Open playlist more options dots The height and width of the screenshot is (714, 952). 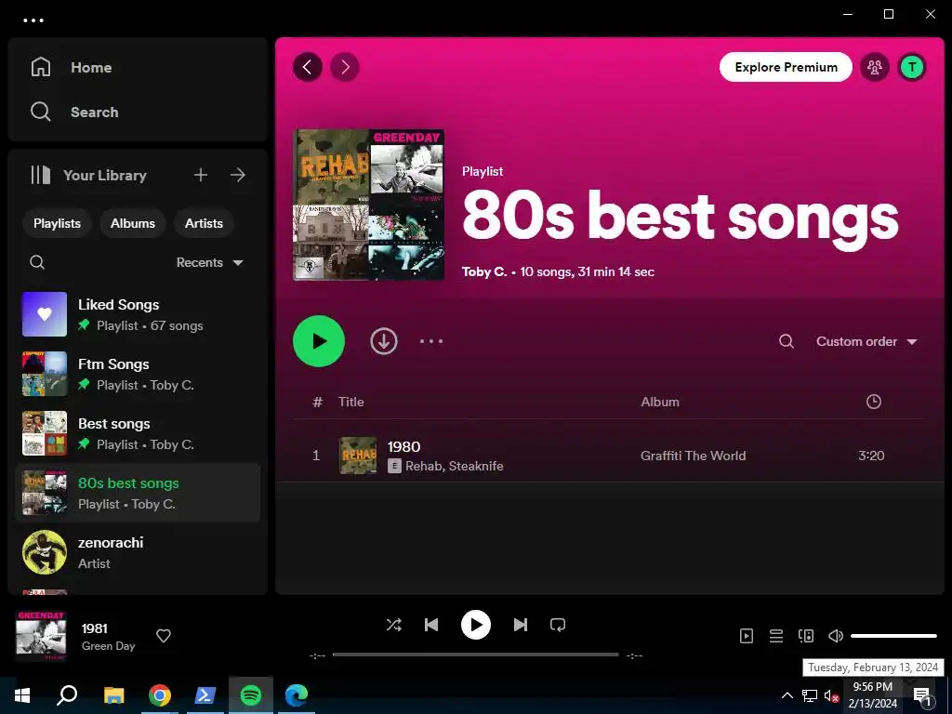(x=431, y=341)
